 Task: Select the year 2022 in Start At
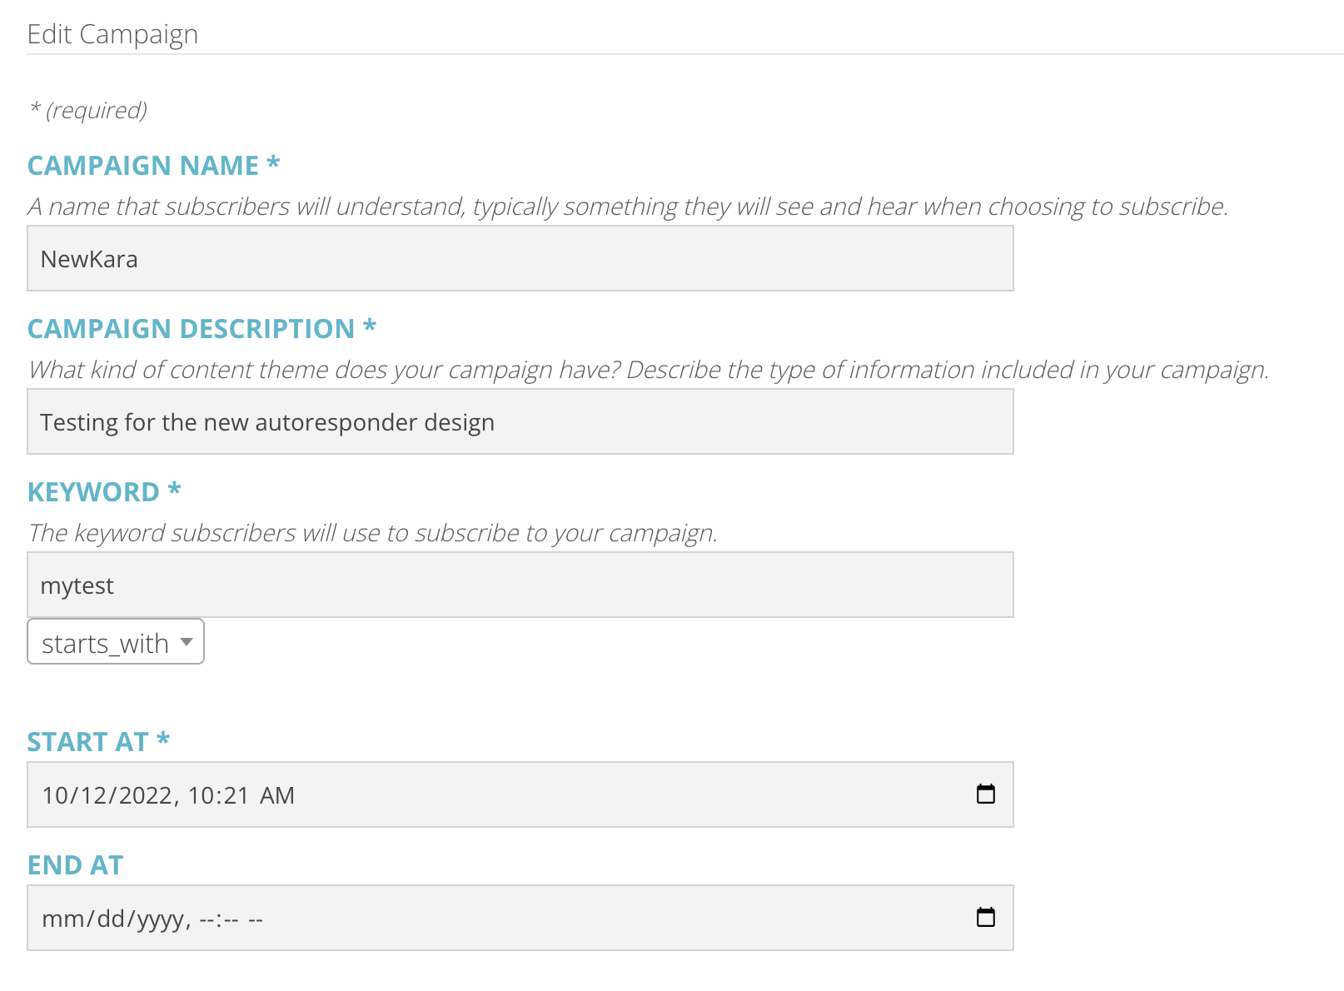(145, 796)
